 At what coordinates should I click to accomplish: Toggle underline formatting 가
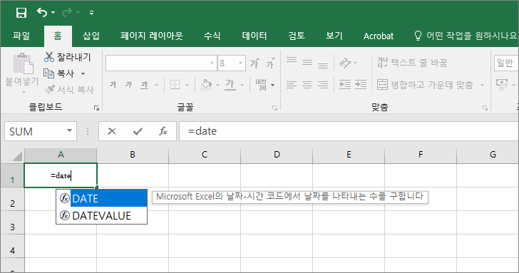pyautogui.click(x=144, y=85)
